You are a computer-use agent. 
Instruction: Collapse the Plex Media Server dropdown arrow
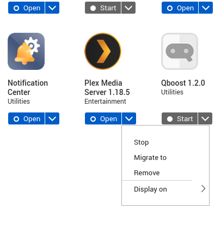129,118
